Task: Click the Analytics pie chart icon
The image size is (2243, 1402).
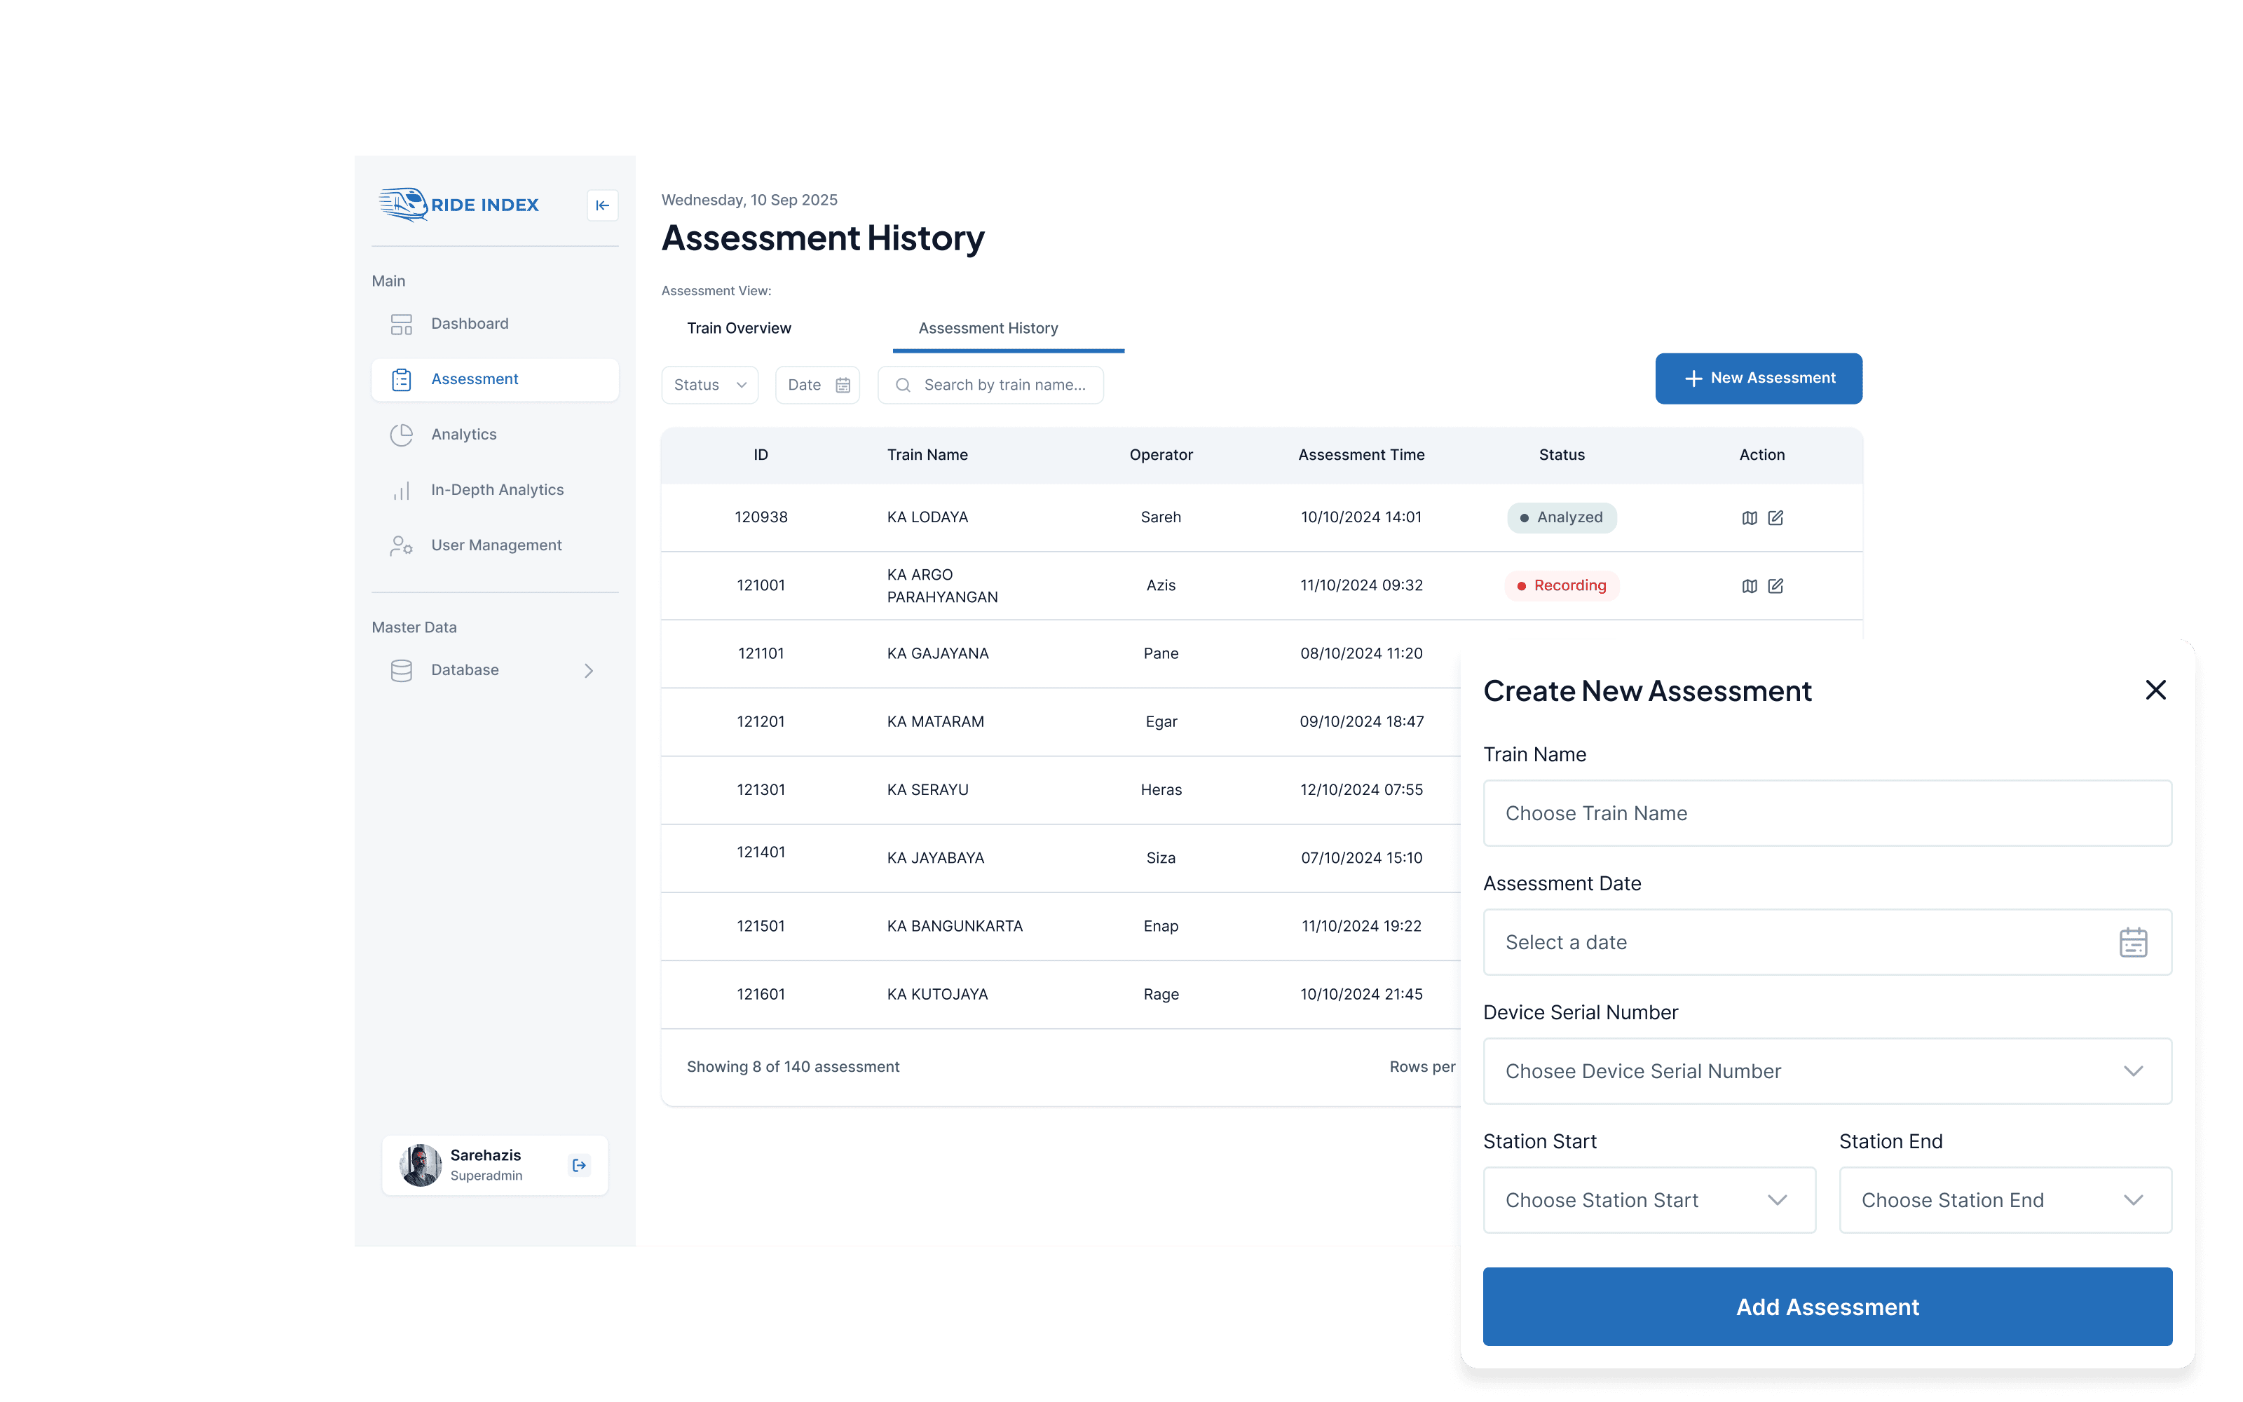Action: (402, 435)
